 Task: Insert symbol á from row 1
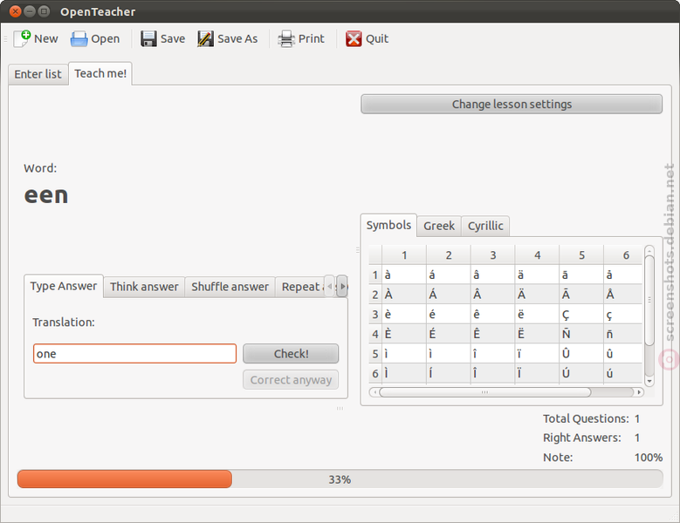click(449, 275)
